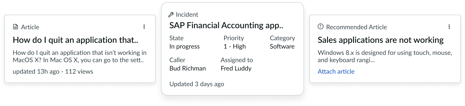
Task: Click the Attach article link
Action: 336,72
